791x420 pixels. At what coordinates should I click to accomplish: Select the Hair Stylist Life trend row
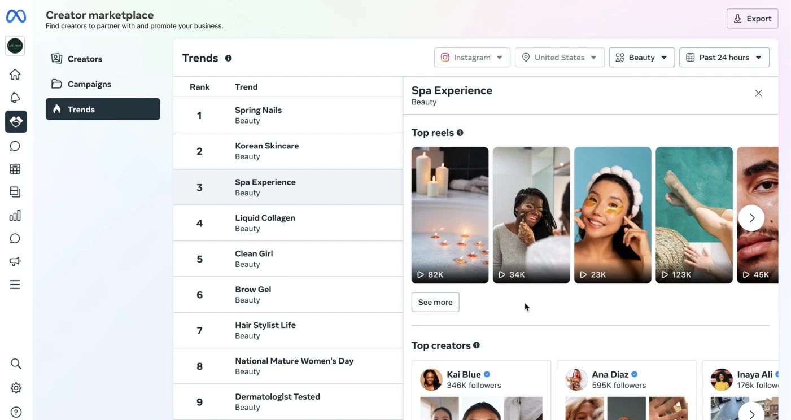288,330
